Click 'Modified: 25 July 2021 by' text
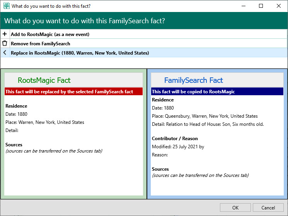The height and width of the screenshot is (216, 288). (178, 146)
